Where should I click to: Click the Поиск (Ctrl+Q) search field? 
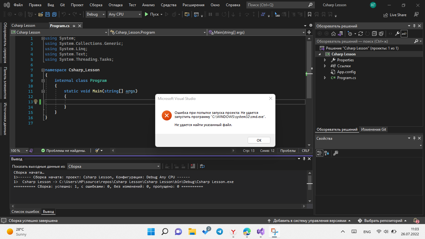pos(280,5)
